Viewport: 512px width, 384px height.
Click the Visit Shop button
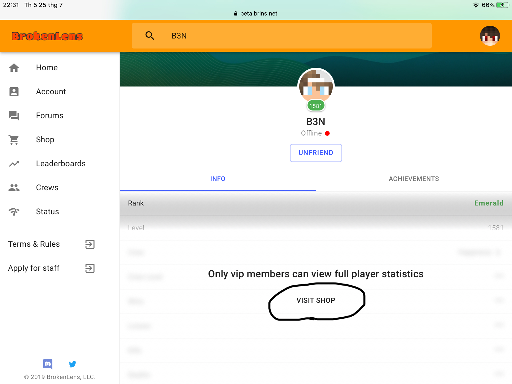click(x=316, y=300)
